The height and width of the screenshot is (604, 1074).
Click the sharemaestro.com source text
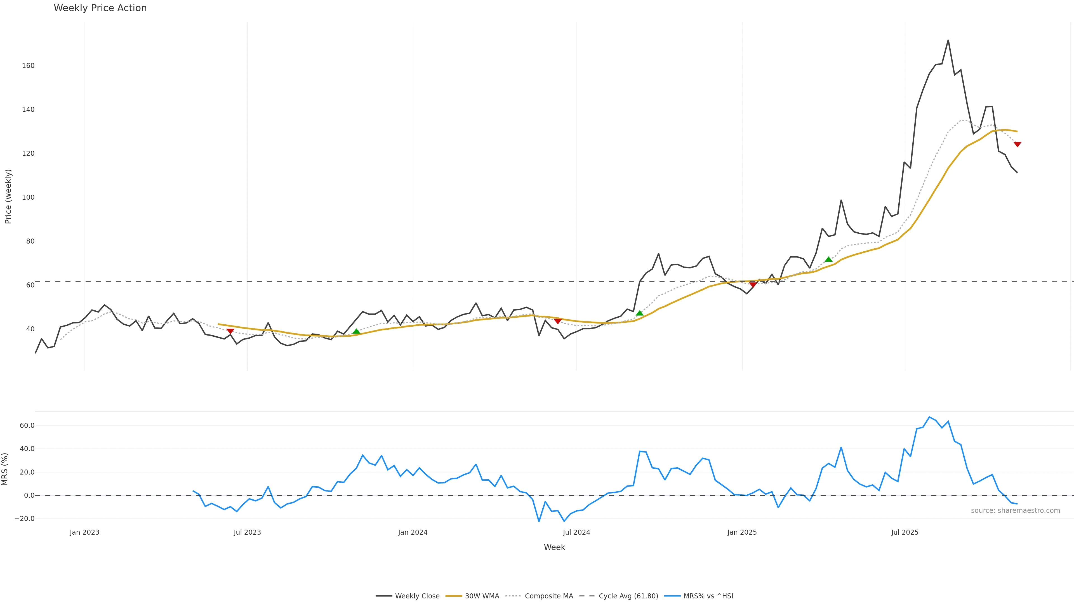[1015, 511]
